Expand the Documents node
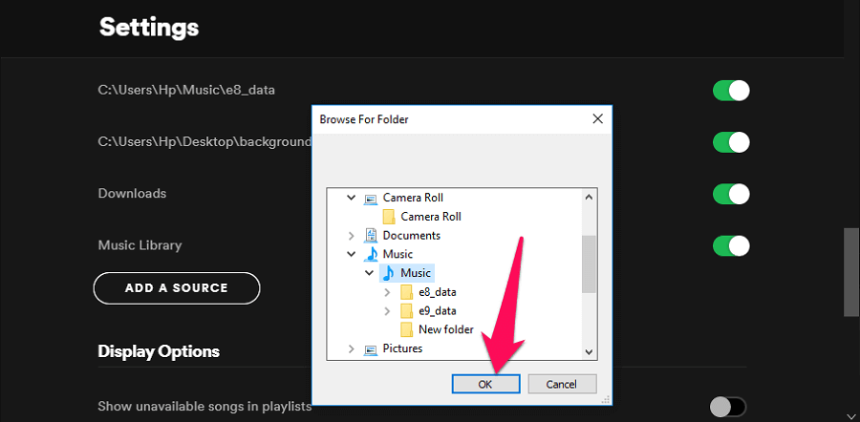Viewport: 860px width, 422px height. [352, 236]
